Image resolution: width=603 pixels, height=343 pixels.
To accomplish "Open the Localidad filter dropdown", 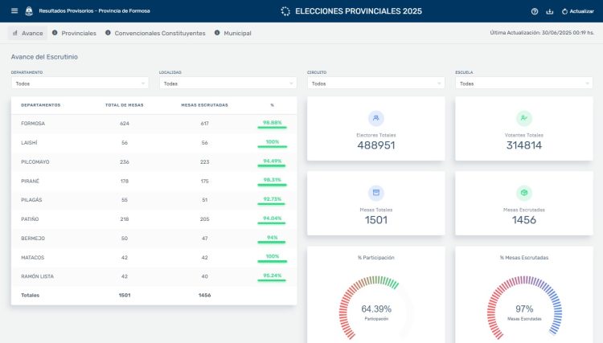I will pos(228,84).
